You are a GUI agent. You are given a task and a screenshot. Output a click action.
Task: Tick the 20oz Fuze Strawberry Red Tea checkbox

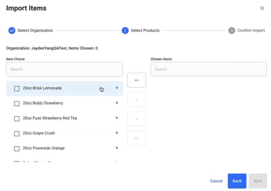point(17,119)
